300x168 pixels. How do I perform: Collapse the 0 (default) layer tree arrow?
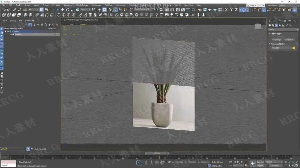click(x=5, y=32)
